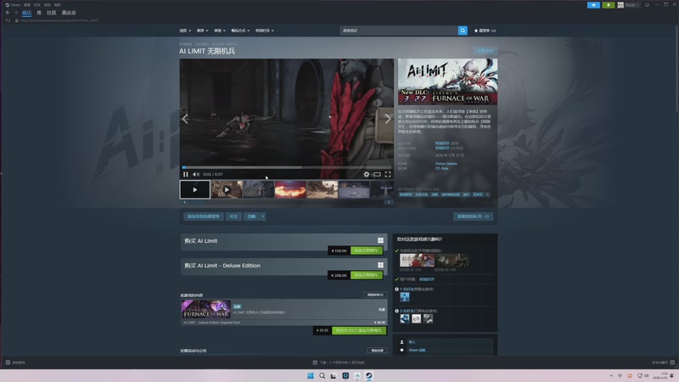
Task: Toggle theater mode in video player
Action: (377, 174)
